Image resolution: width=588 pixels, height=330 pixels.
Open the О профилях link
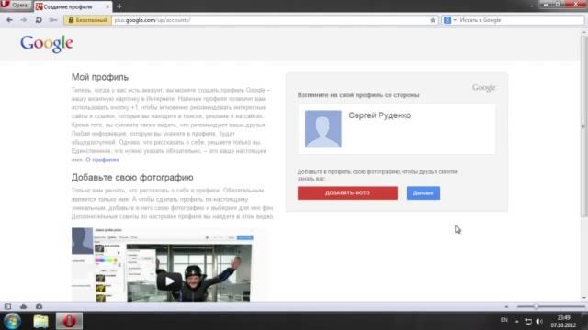(102, 159)
